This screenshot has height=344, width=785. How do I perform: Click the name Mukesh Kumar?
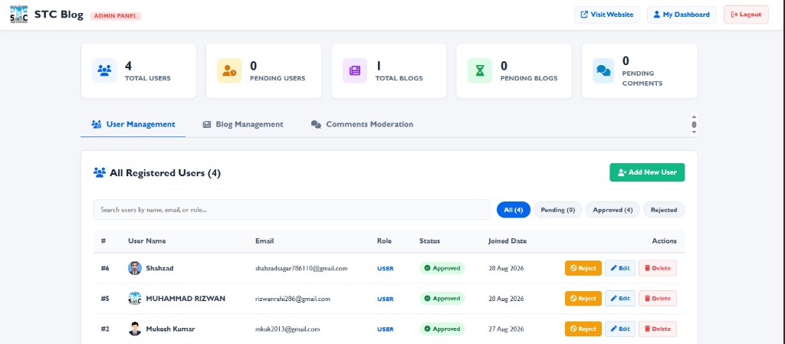coord(170,329)
